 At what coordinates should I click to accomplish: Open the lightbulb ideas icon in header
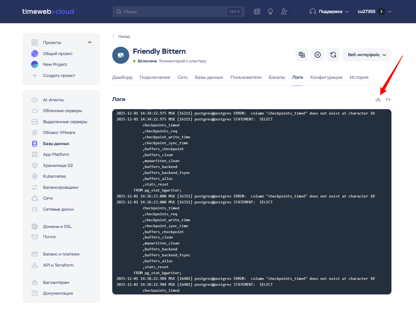coord(270,12)
